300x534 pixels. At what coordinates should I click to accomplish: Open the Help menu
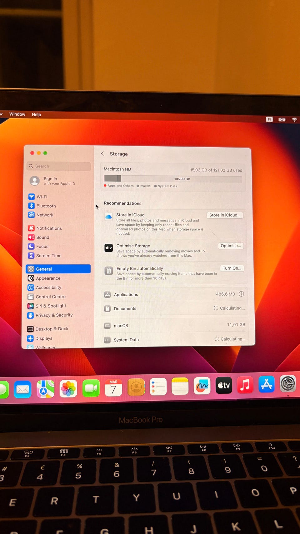36,114
